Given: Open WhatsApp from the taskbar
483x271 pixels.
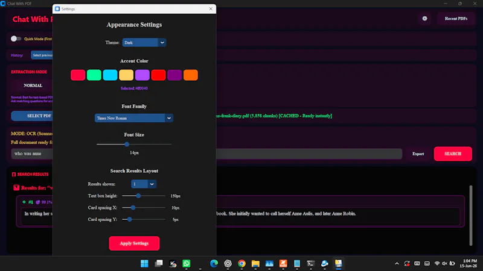Looking at the screenshot, I should pyautogui.click(x=187, y=263).
